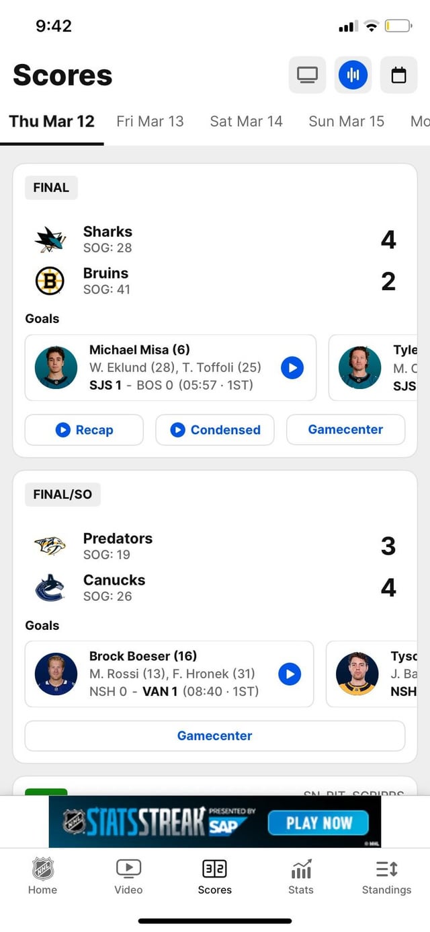Select the Sharks team logo

coord(50,239)
